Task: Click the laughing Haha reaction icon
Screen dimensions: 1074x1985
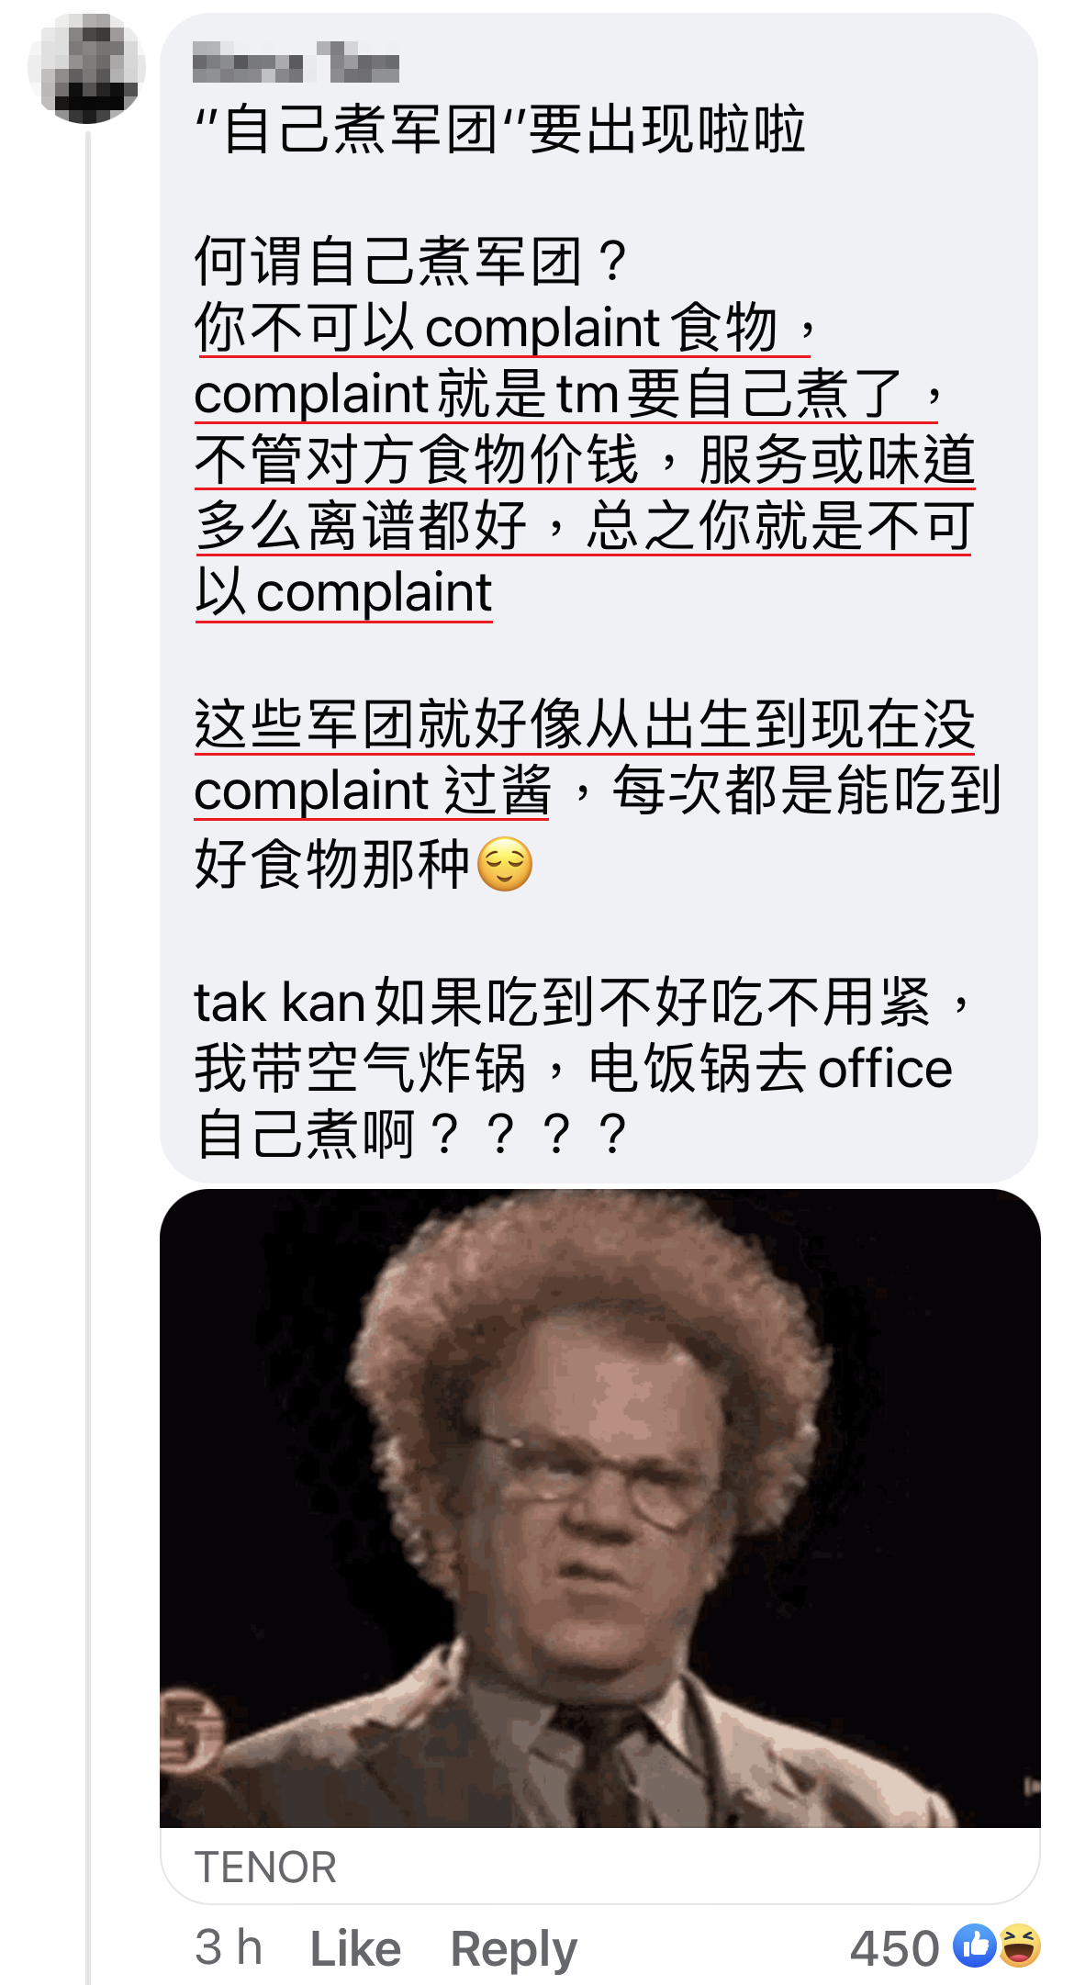Action: tap(1019, 1946)
